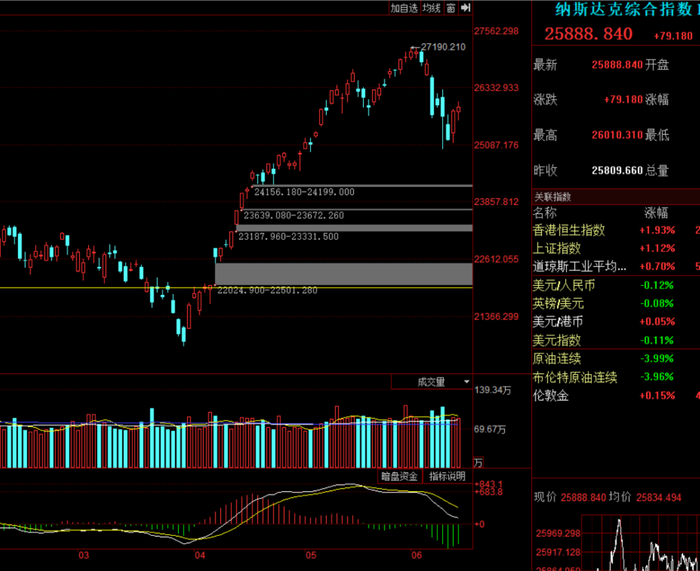Click the 06 month label on time axis
700x571 pixels.
[416, 555]
